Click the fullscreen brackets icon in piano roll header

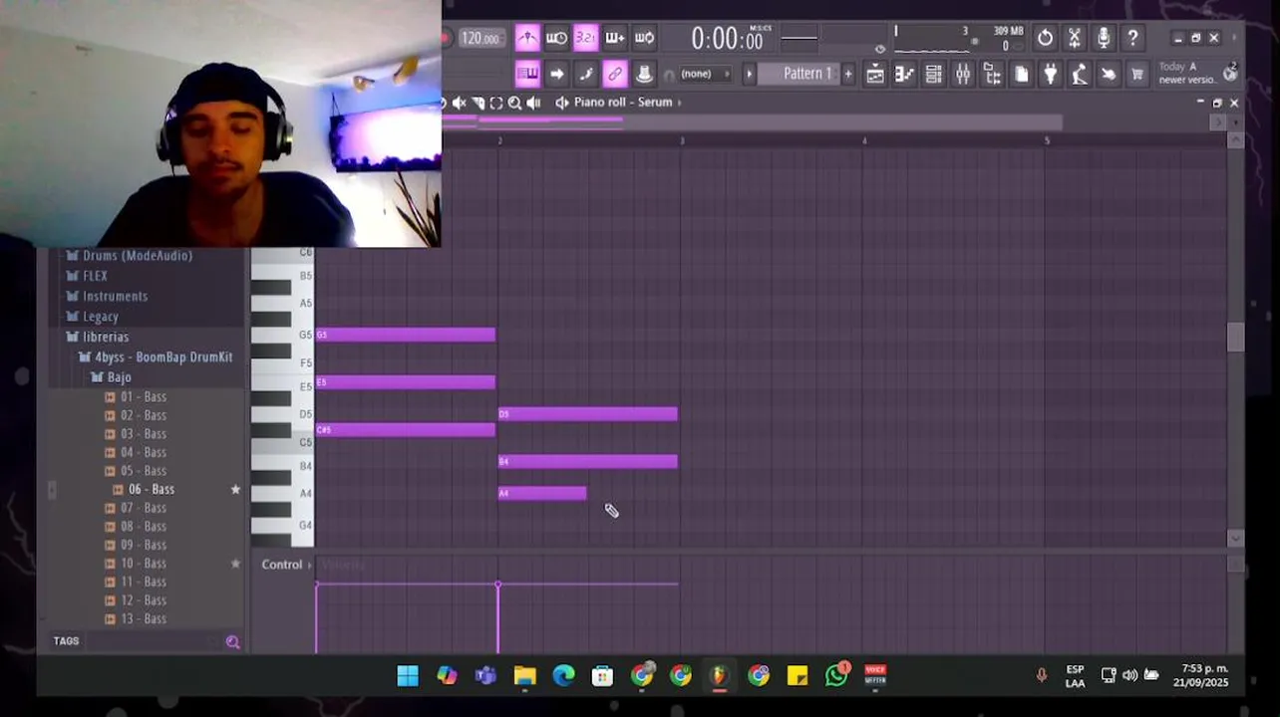[x=496, y=103]
